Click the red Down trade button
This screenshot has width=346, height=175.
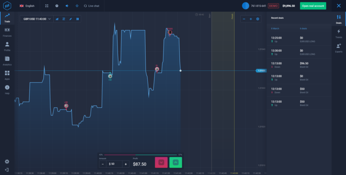click(x=161, y=162)
